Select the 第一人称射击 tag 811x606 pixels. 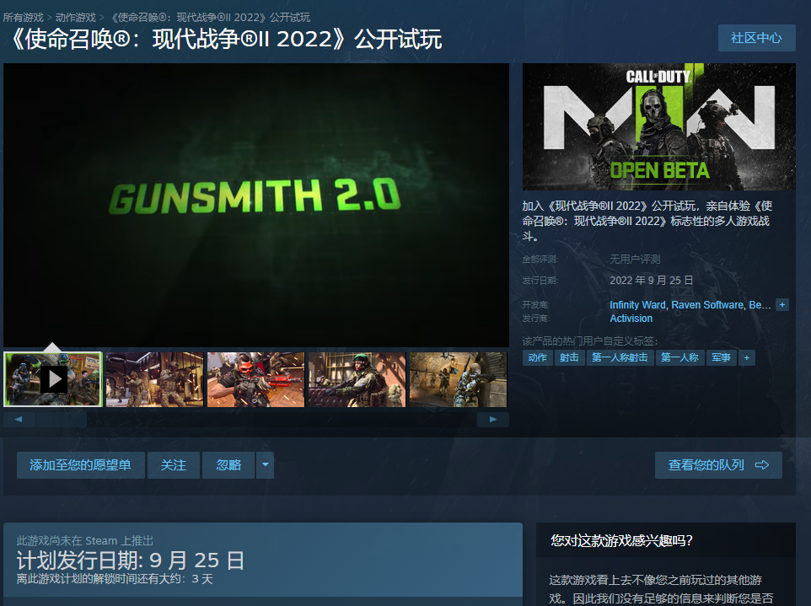click(620, 357)
